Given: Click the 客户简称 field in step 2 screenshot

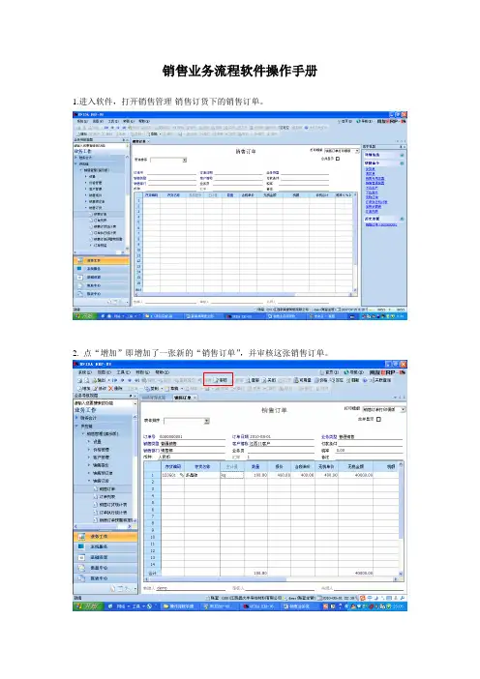Looking at the screenshot, I should coord(282,443).
